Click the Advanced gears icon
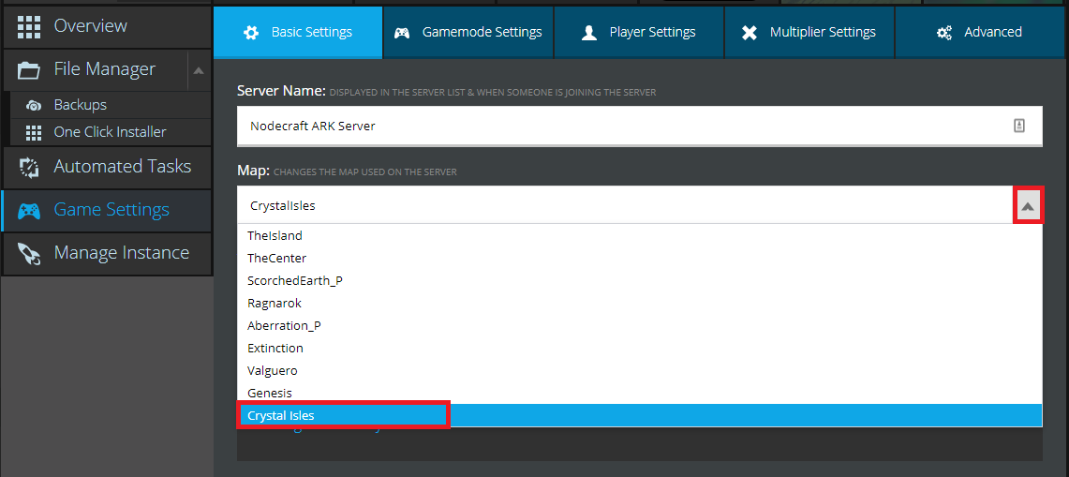This screenshot has height=477, width=1069. [944, 33]
